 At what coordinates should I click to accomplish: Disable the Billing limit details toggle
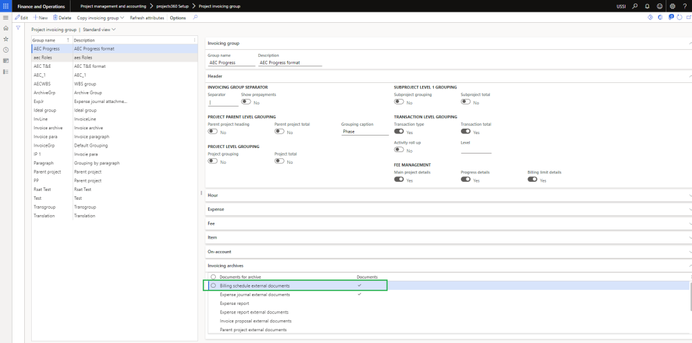point(533,180)
